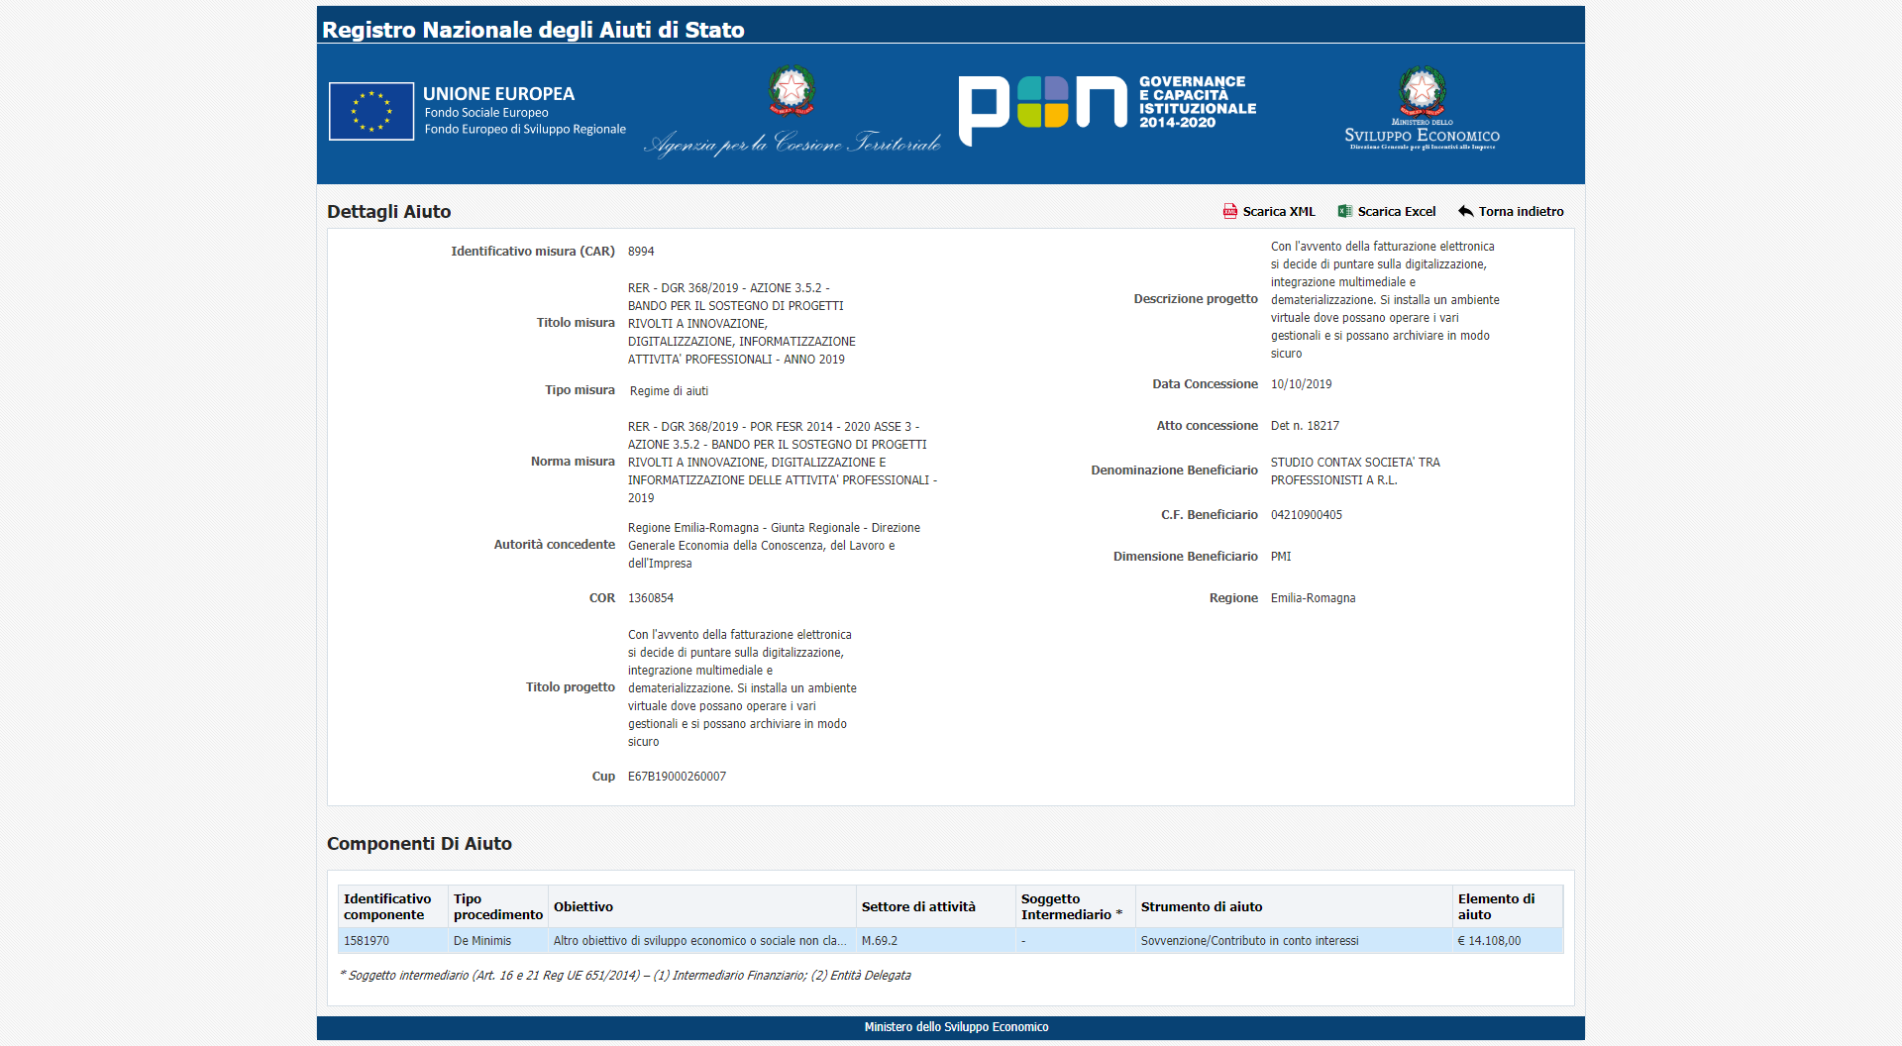Viewport: 1902px width, 1046px height.
Task: Click the Agenzia per la Coesione Territoriale emblem
Action: point(792,91)
